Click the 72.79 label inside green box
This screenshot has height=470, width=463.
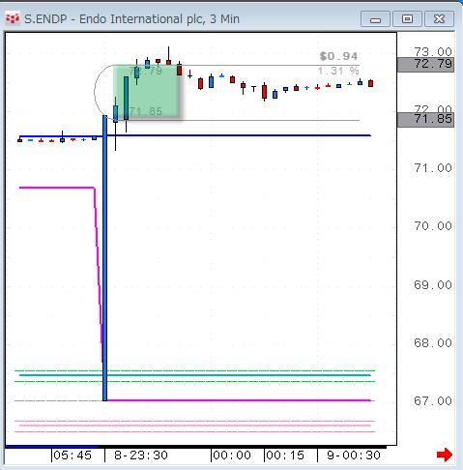coord(146,71)
